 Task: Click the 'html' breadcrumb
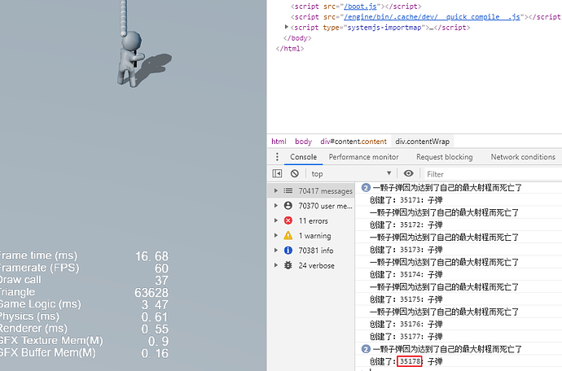tap(279, 142)
